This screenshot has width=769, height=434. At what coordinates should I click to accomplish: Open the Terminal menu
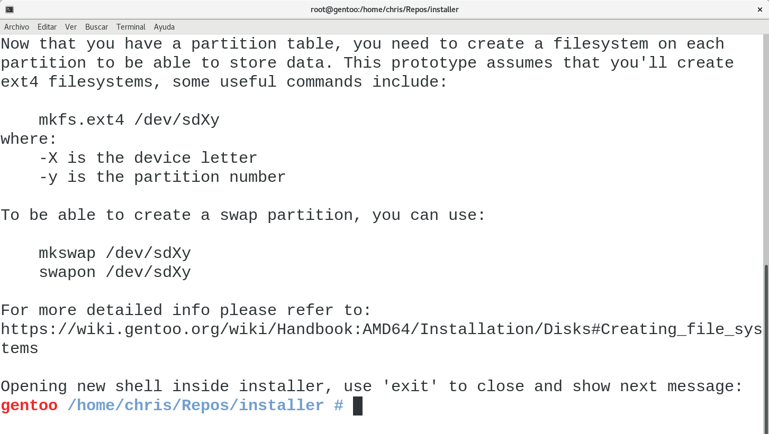coord(131,27)
